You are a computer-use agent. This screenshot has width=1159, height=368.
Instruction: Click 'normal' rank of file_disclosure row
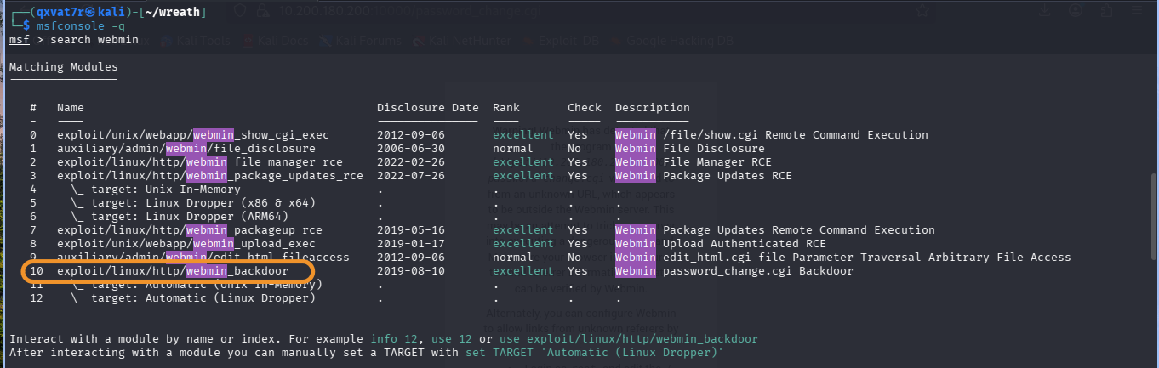coord(513,149)
